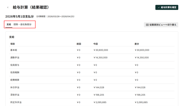Click the checkmark icon in 給与計算を確定
This screenshot has width=184, height=106.
pyautogui.click(x=159, y=7)
